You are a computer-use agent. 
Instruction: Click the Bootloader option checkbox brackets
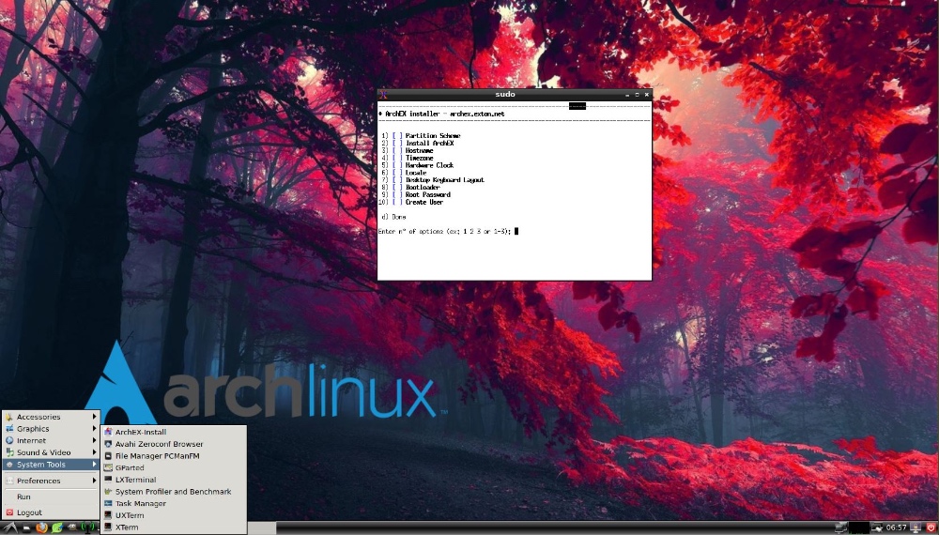point(398,188)
